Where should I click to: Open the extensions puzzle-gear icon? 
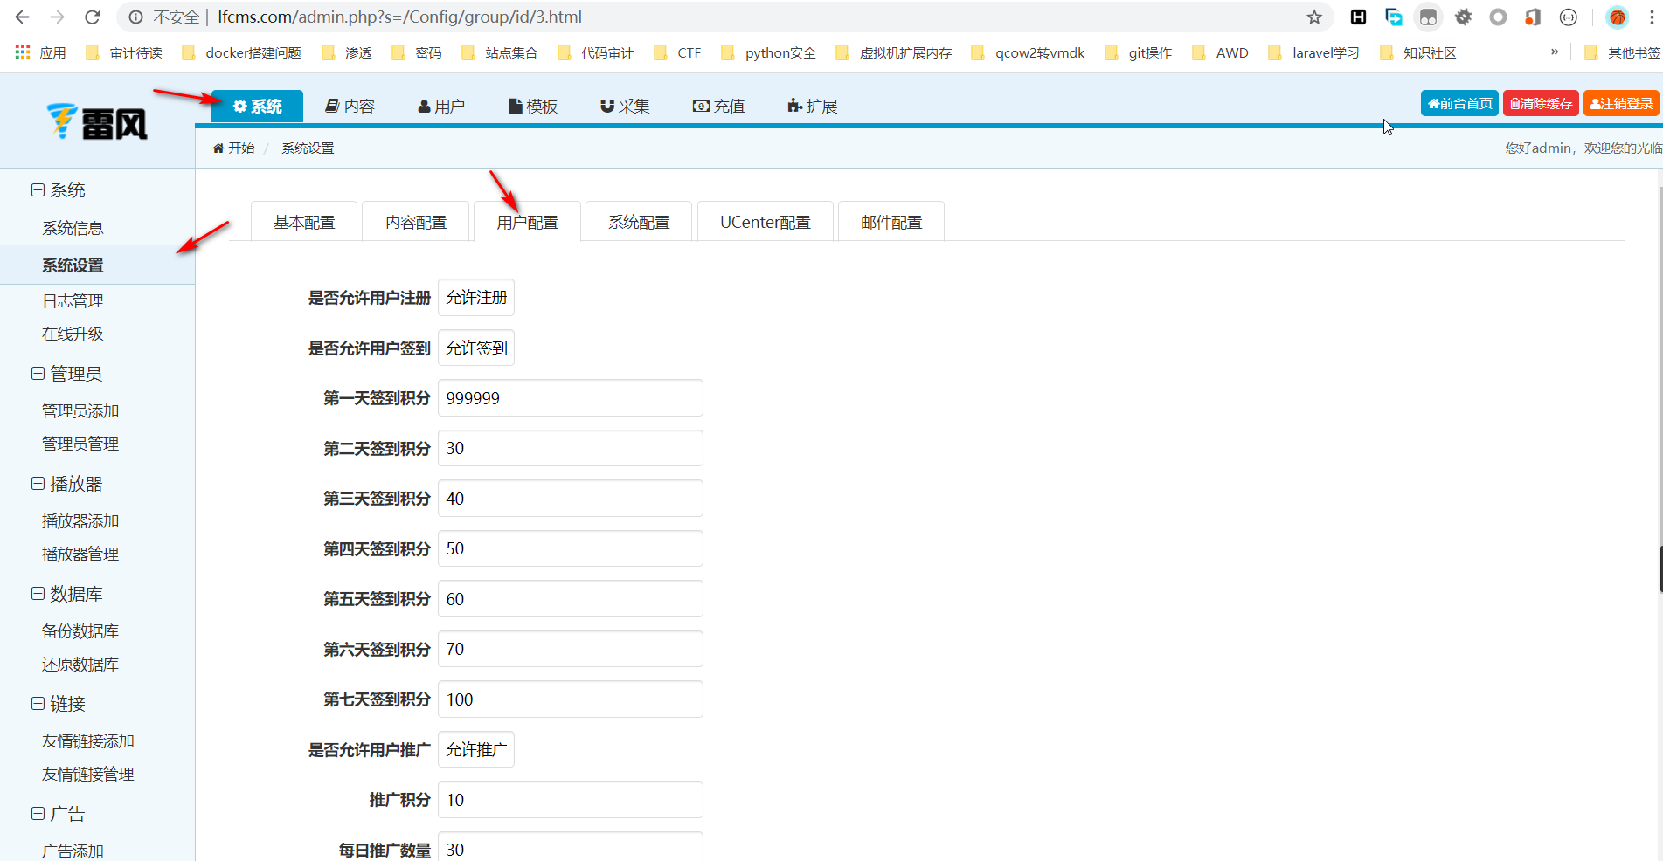point(1463,17)
